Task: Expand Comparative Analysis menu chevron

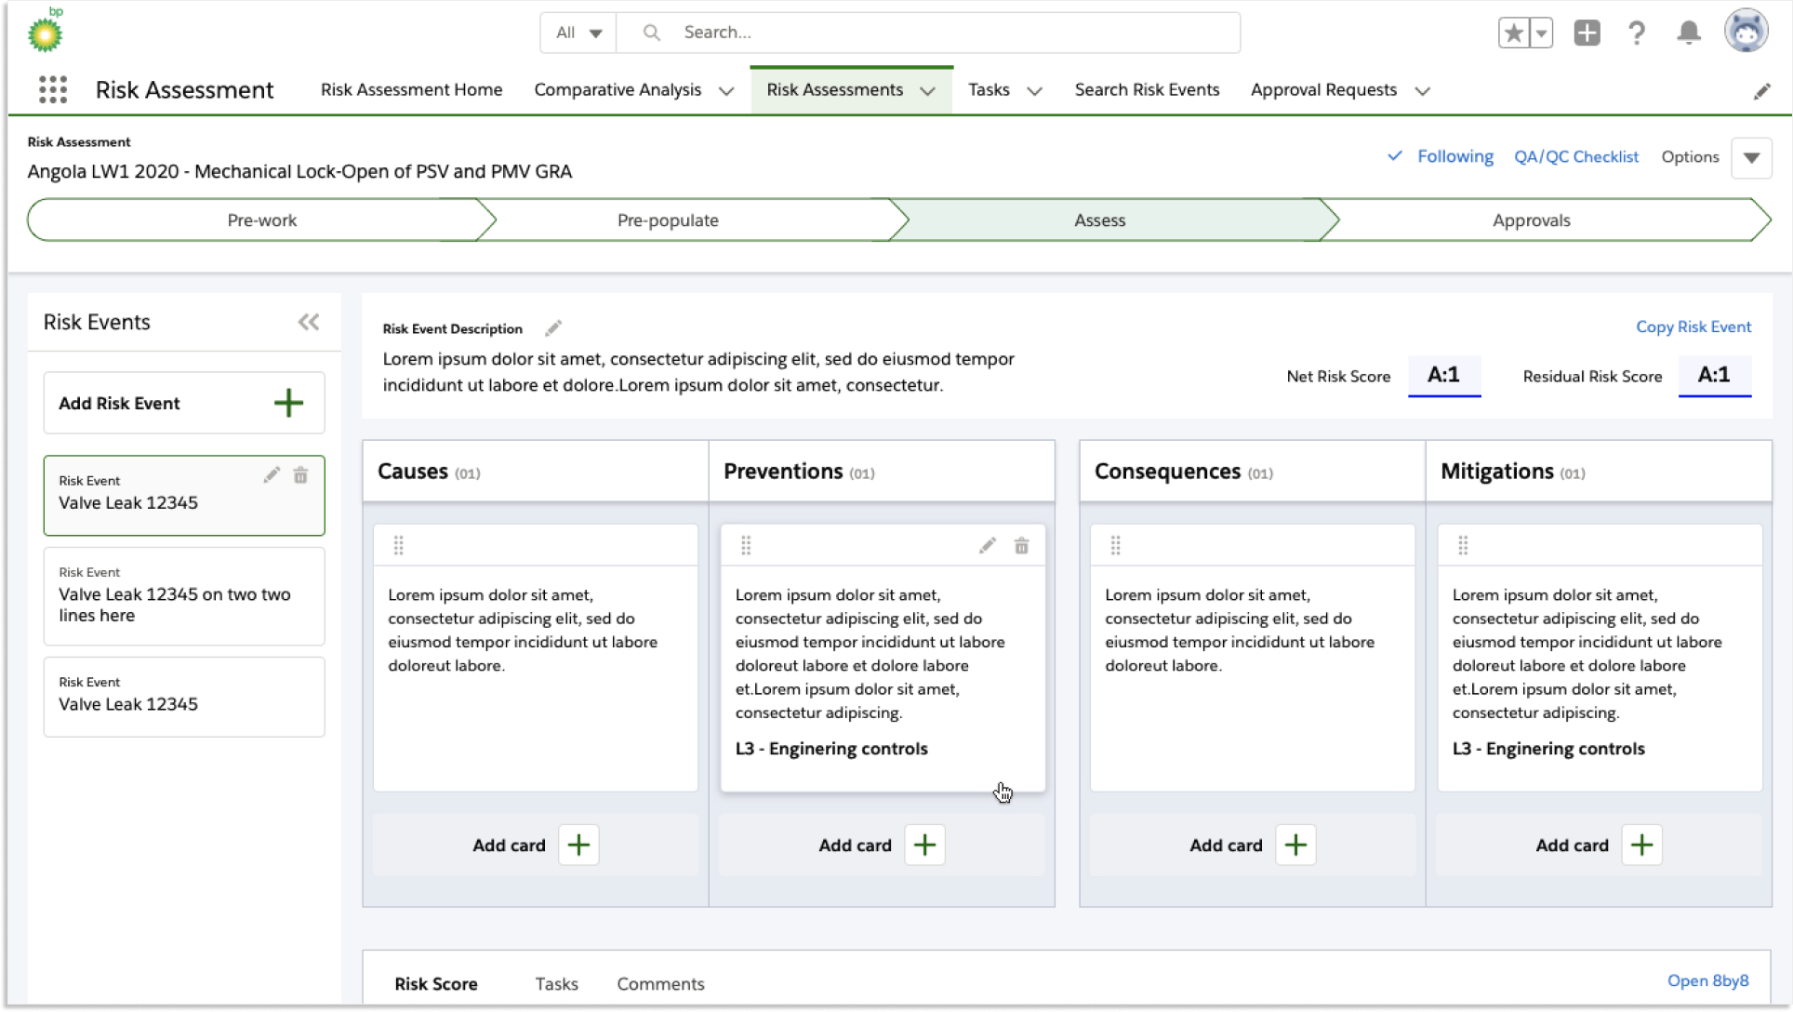Action: coord(726,91)
